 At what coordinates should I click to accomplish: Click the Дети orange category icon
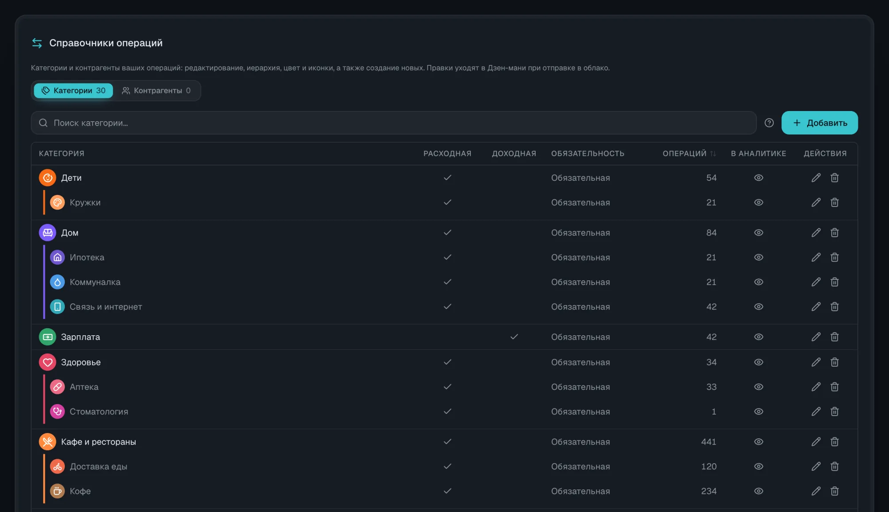point(48,178)
